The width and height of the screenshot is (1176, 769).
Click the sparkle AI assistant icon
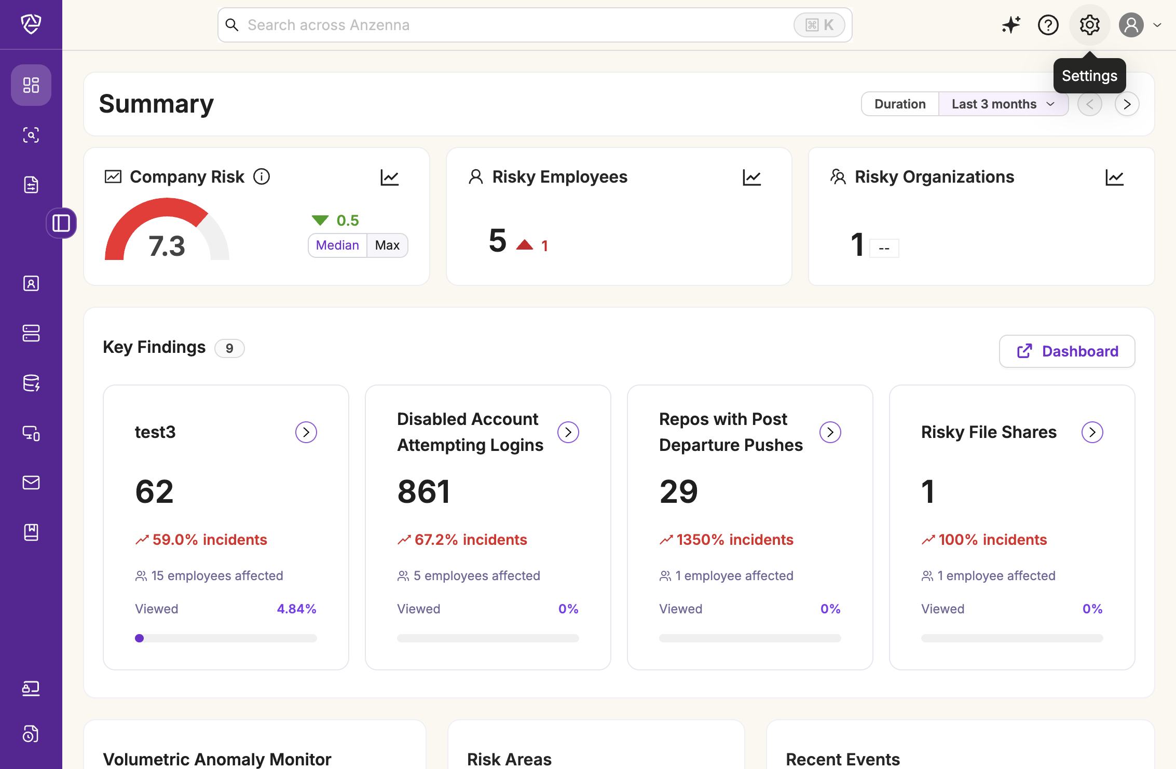(x=1011, y=25)
